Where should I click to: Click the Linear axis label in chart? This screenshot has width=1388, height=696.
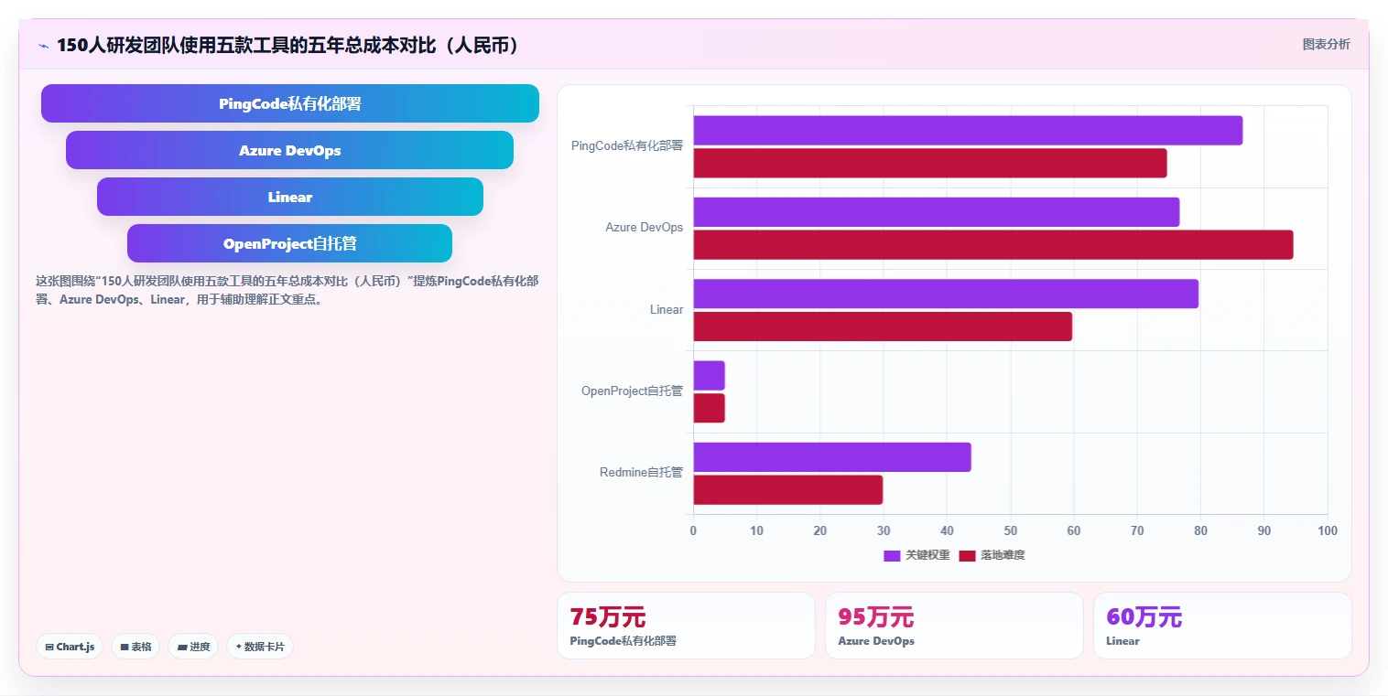(667, 309)
